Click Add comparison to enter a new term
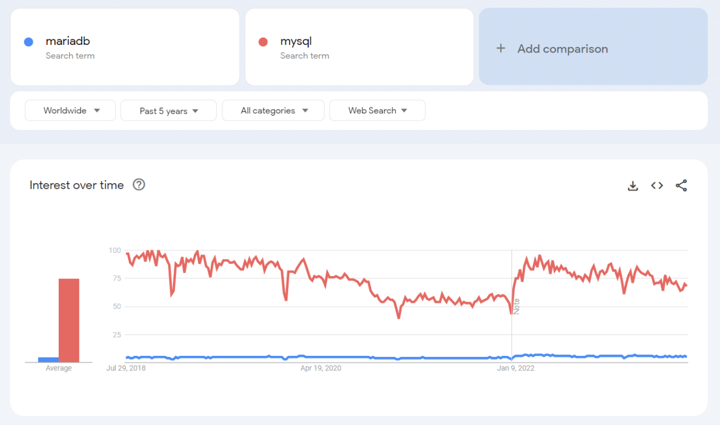This screenshot has width=720, height=425. point(562,49)
